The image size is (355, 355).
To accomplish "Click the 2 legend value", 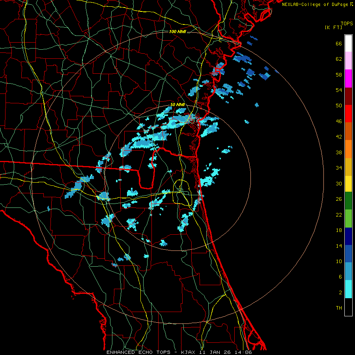I will pos(340,293).
